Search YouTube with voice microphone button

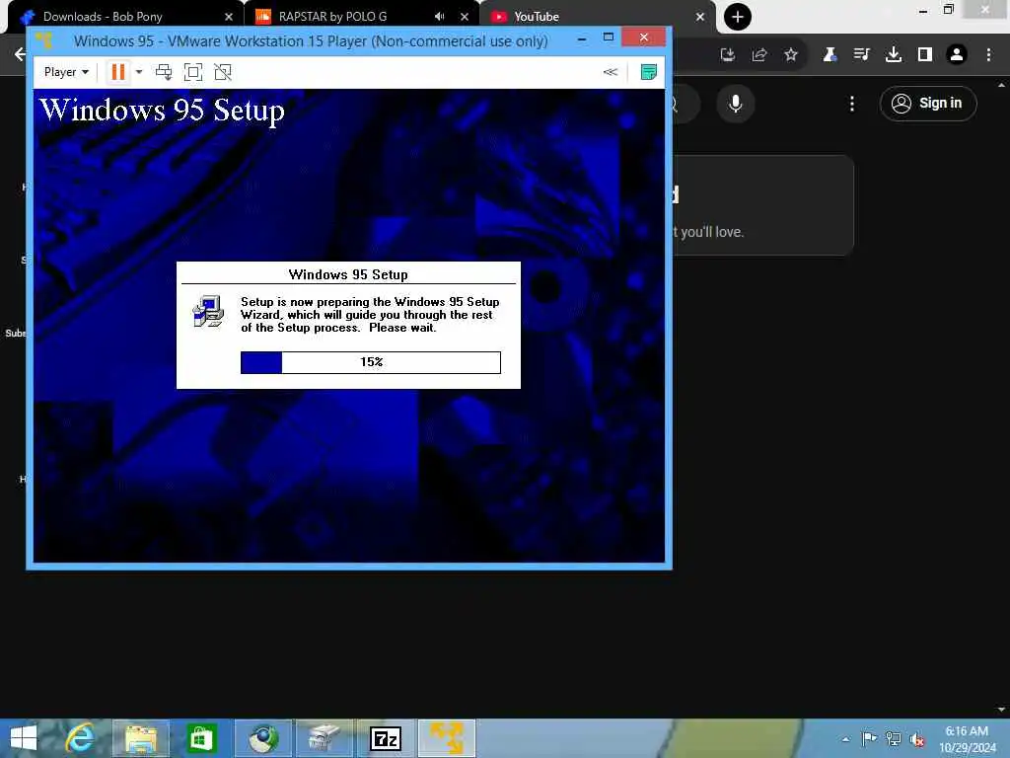pos(736,104)
